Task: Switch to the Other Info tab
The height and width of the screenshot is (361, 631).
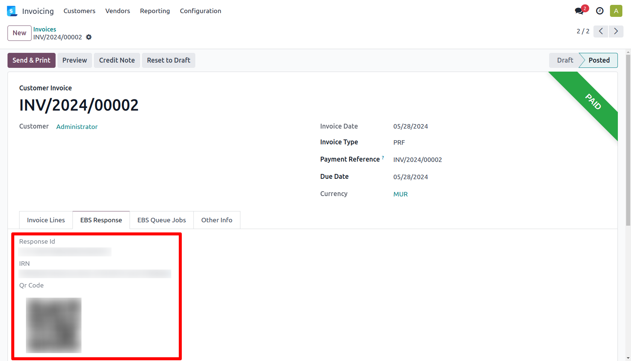Action: [x=217, y=220]
